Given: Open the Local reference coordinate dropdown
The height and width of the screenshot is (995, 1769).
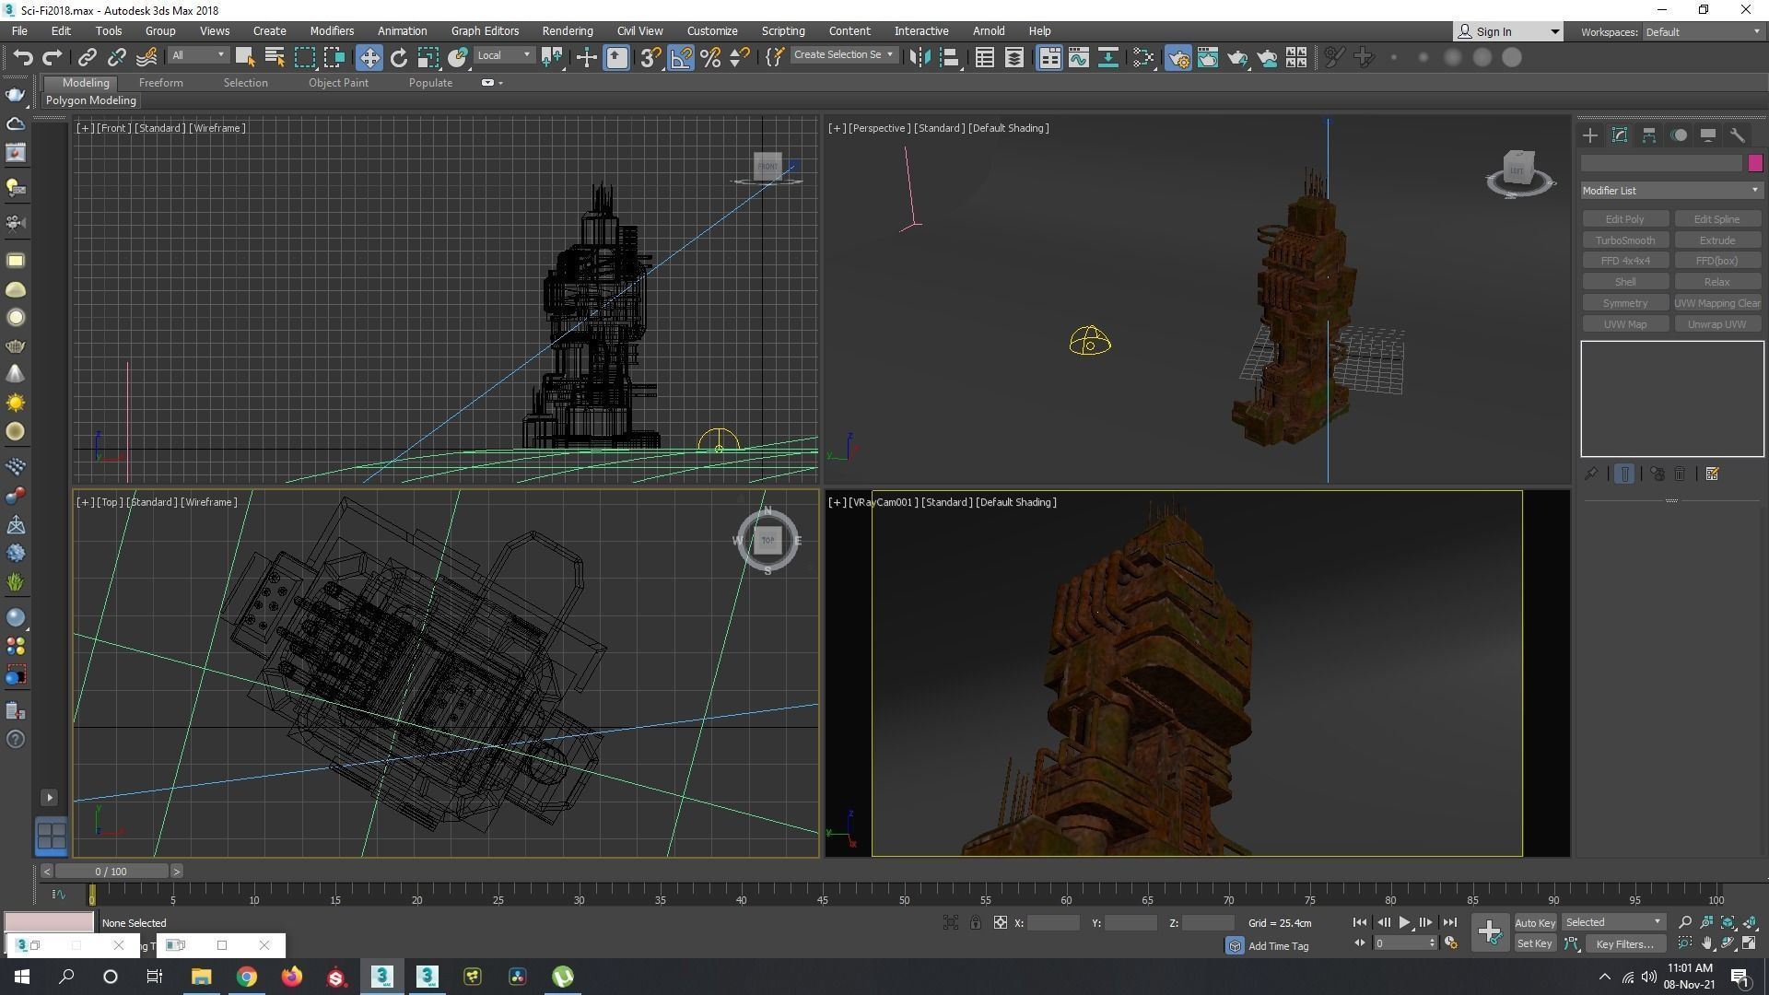Looking at the screenshot, I should [504, 55].
